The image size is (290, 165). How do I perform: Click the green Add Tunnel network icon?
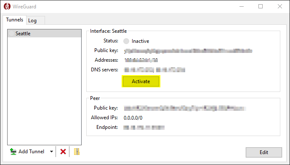click(13, 152)
